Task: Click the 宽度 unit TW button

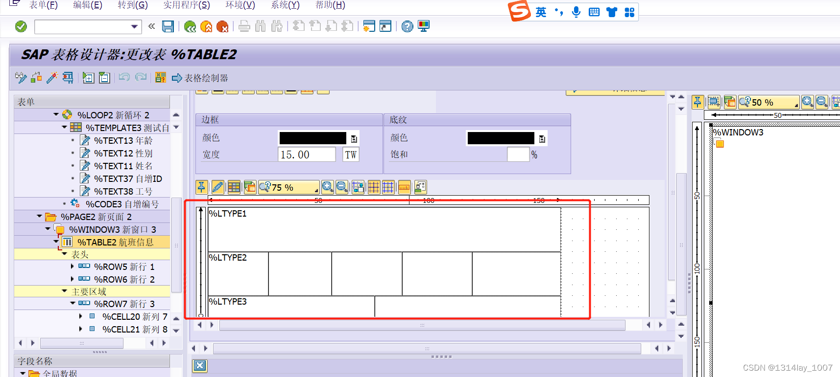Action: pyautogui.click(x=351, y=155)
